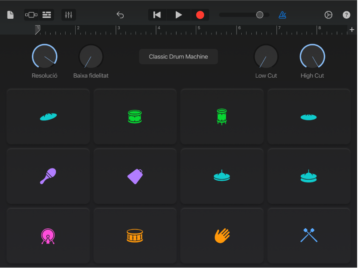This screenshot has height=268, width=358.
Task: Open the Classic Drum Machine sound picker
Action: click(178, 56)
